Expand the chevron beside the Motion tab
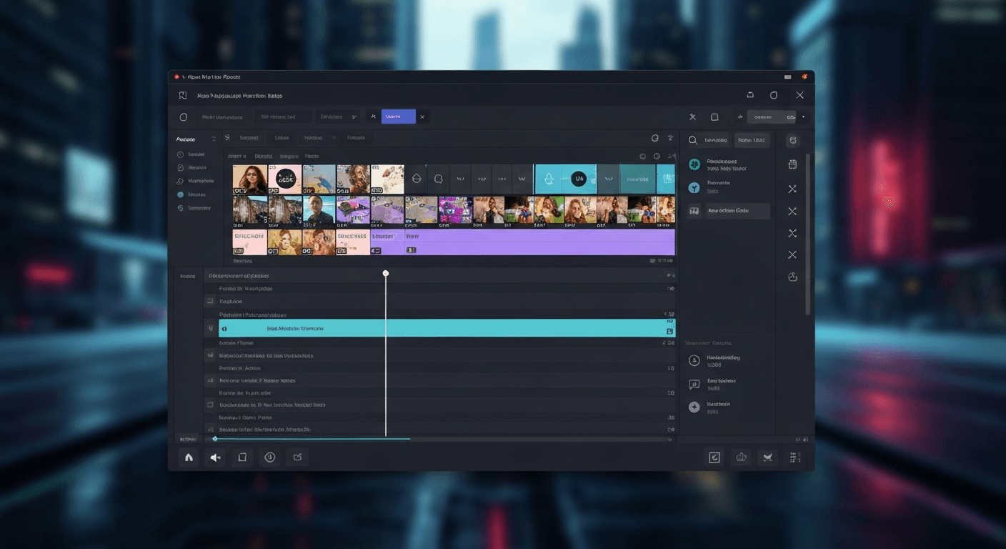 tap(333, 137)
